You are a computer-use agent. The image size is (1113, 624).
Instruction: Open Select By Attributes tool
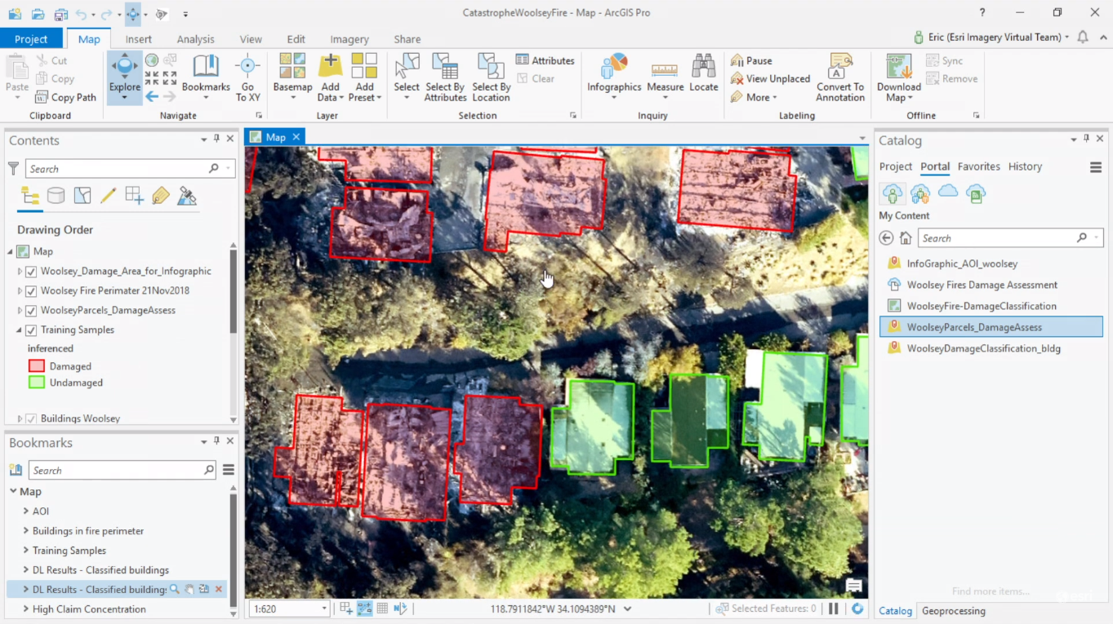coord(445,77)
